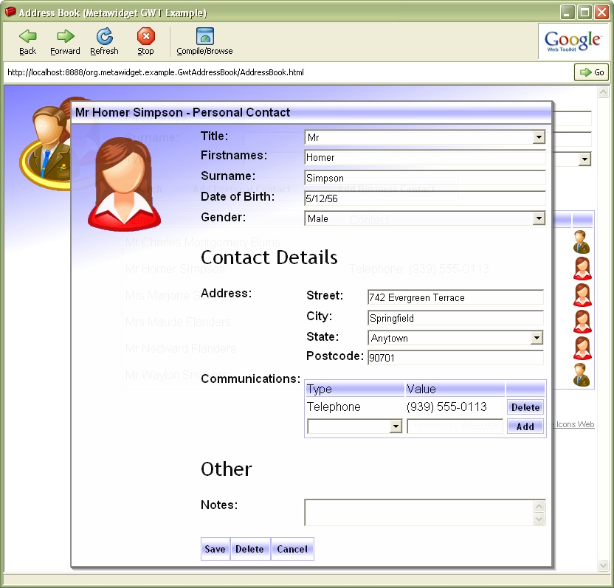Save the Homer Simpson contact
614x588 pixels.
(215, 549)
